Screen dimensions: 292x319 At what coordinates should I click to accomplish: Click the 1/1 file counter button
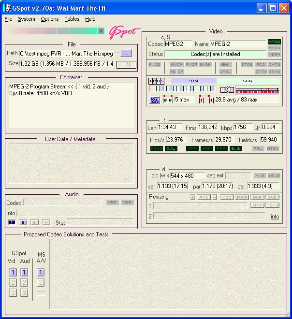point(126,65)
